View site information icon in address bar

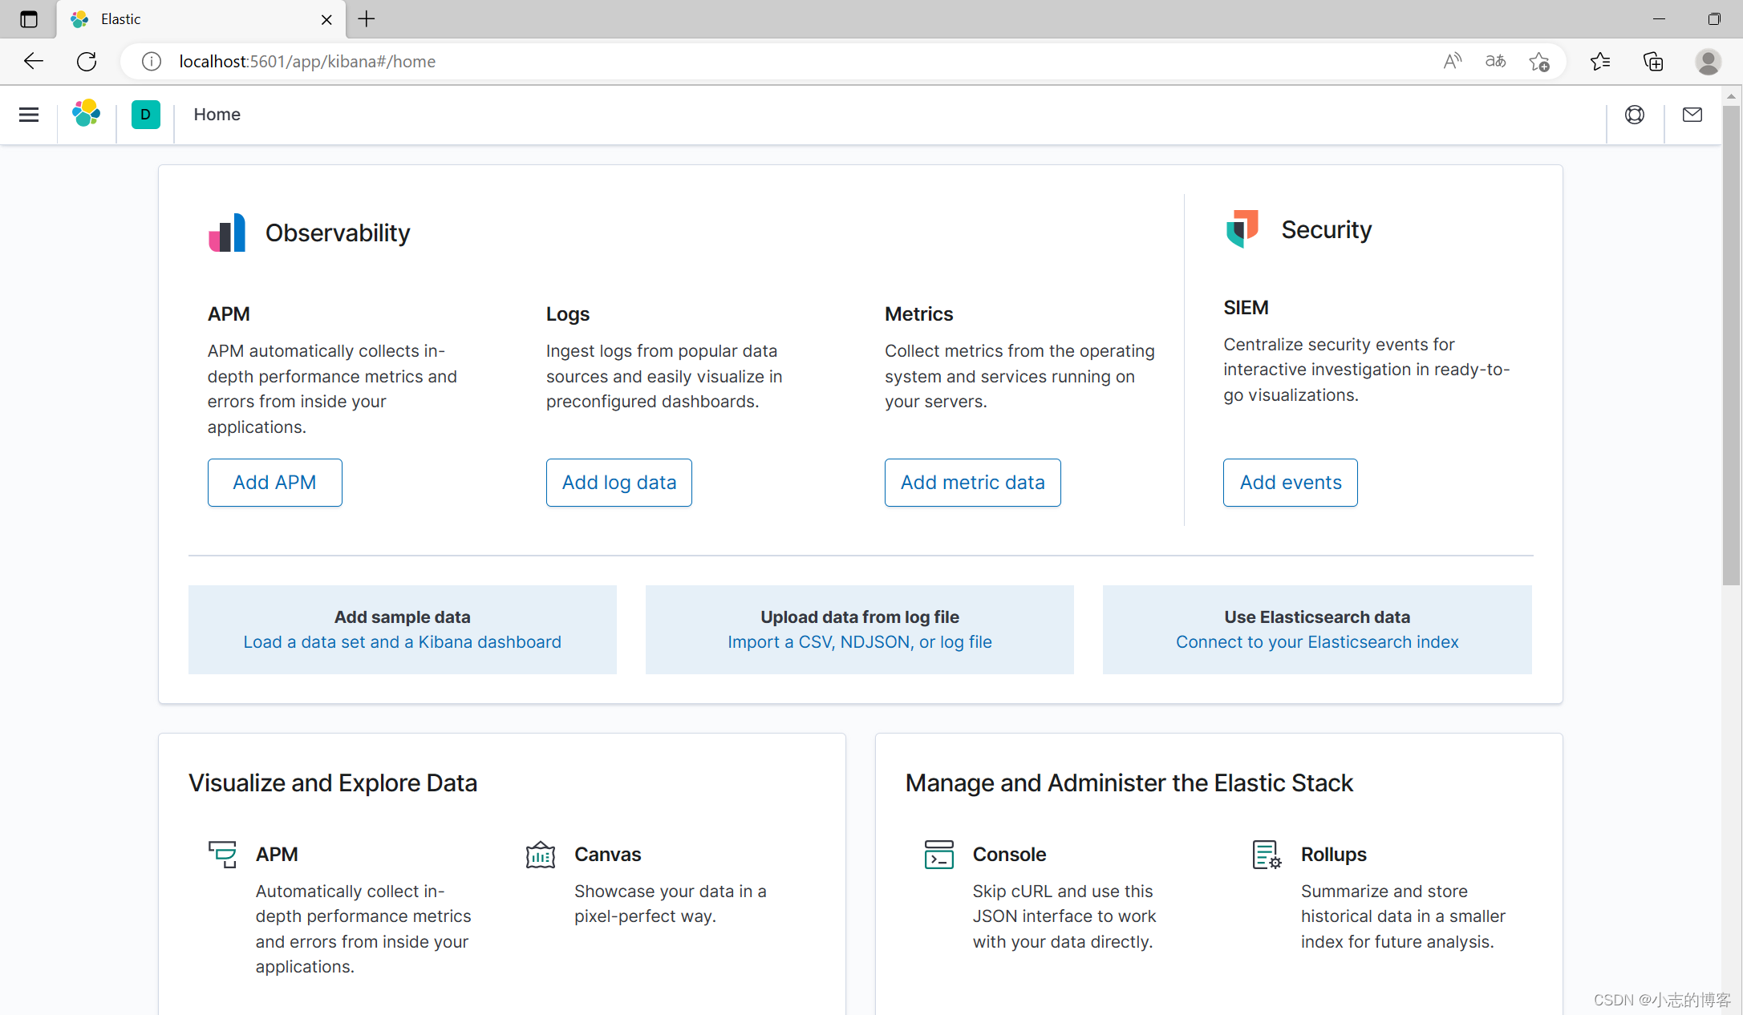pyautogui.click(x=151, y=62)
